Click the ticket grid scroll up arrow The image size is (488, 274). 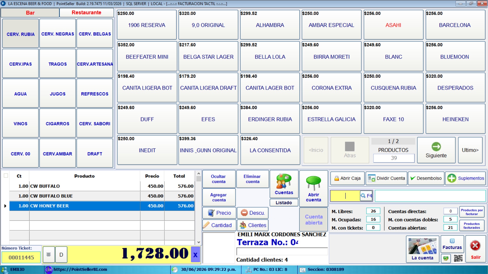[199, 174]
